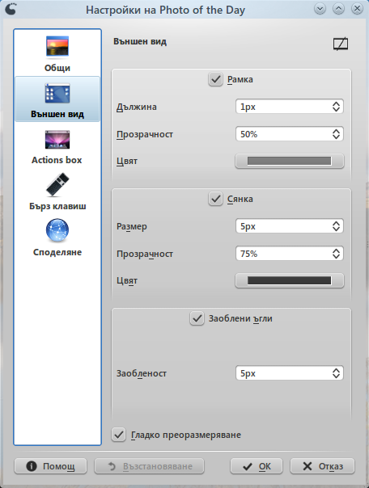Select the Външен вид sidebar icon
The width and height of the screenshot is (369, 488).
point(57,93)
